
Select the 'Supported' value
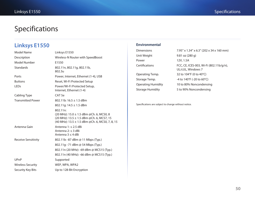pos(62,160)
